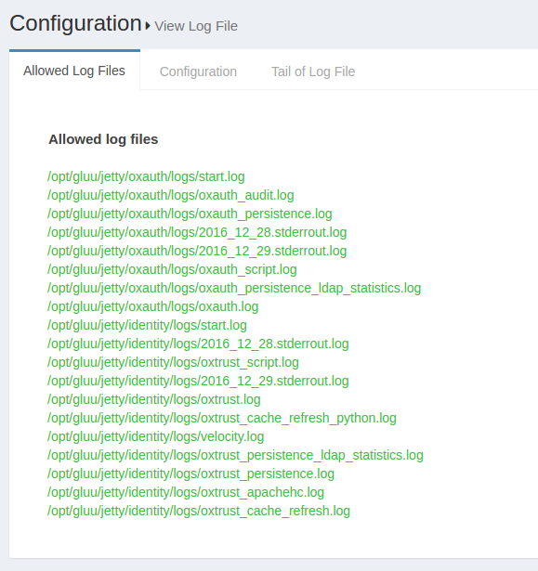Open oxtrust_cache_refresh_python.log link
This screenshot has width=538, height=571.
tap(222, 418)
